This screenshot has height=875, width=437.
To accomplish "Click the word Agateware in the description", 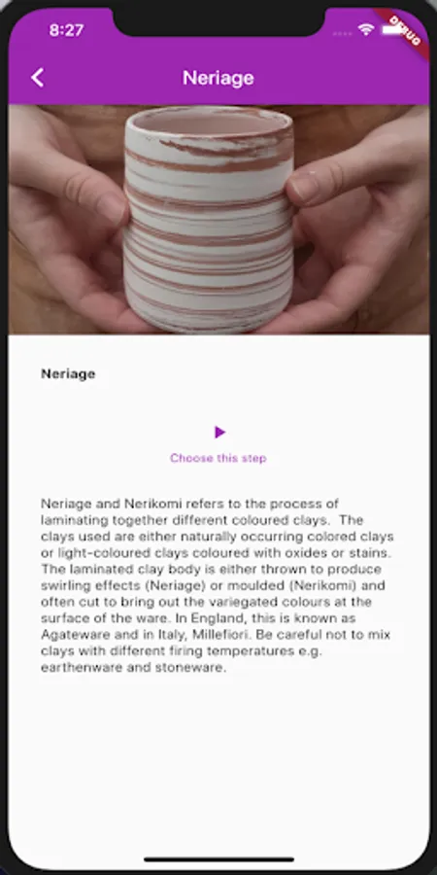I will 68,635.
